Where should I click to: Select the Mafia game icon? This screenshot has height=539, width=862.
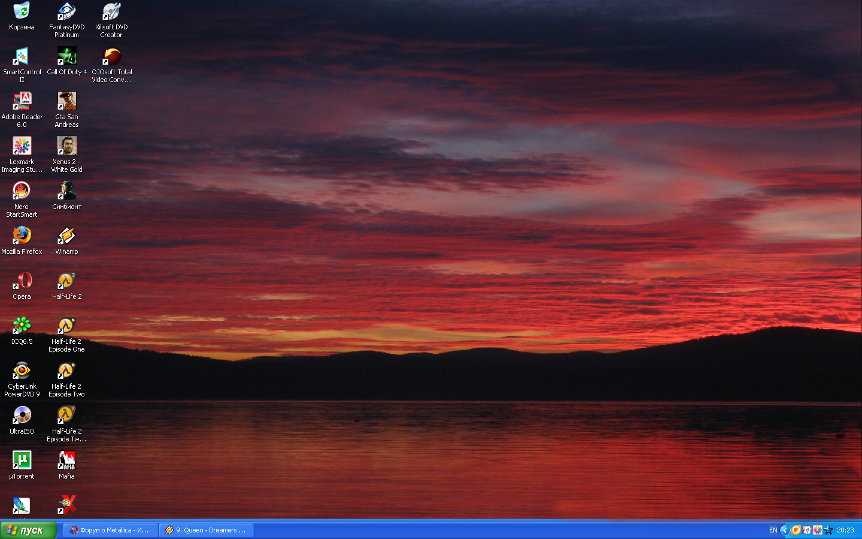point(66,460)
